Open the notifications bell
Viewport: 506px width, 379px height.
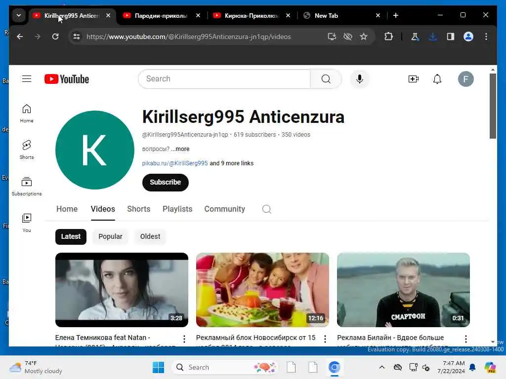437,79
